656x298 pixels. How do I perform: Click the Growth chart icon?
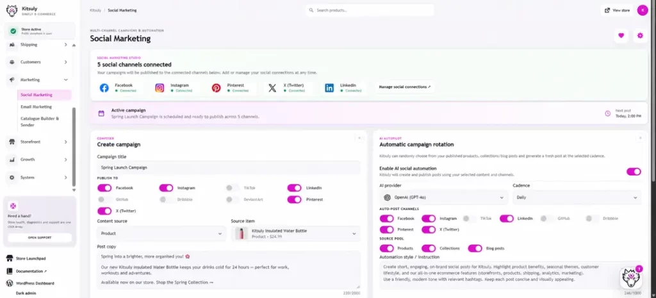tap(12, 160)
